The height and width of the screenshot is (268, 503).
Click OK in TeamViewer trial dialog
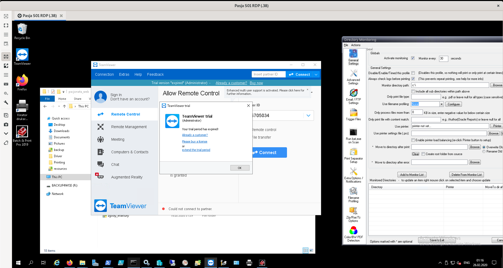pyautogui.click(x=240, y=168)
